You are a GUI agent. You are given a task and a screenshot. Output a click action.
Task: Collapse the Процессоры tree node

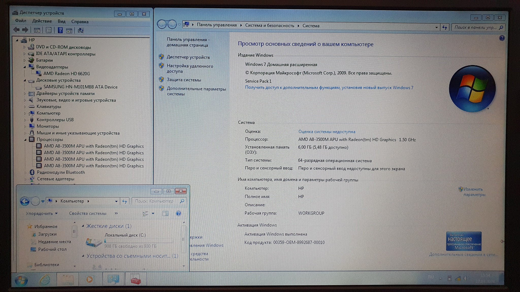tap(25, 140)
